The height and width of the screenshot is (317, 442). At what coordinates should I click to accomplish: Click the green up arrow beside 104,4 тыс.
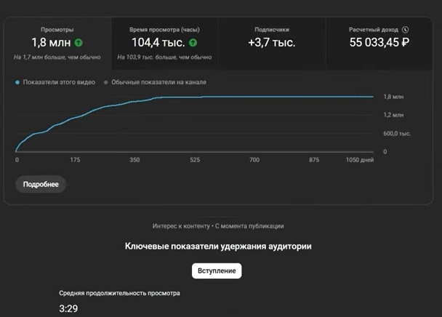click(193, 43)
